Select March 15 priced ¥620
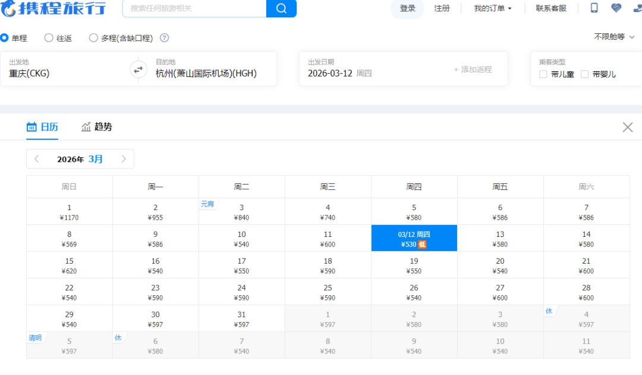The height and width of the screenshot is (375, 642). [69, 265]
